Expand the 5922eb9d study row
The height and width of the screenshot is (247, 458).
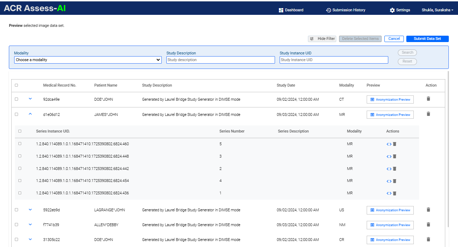tap(30, 210)
